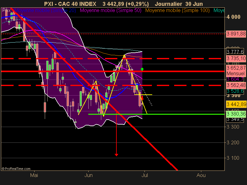This screenshot has width=247, height=185.
Task: Click the 'Jun' date axis label
Action: [x=88, y=175]
